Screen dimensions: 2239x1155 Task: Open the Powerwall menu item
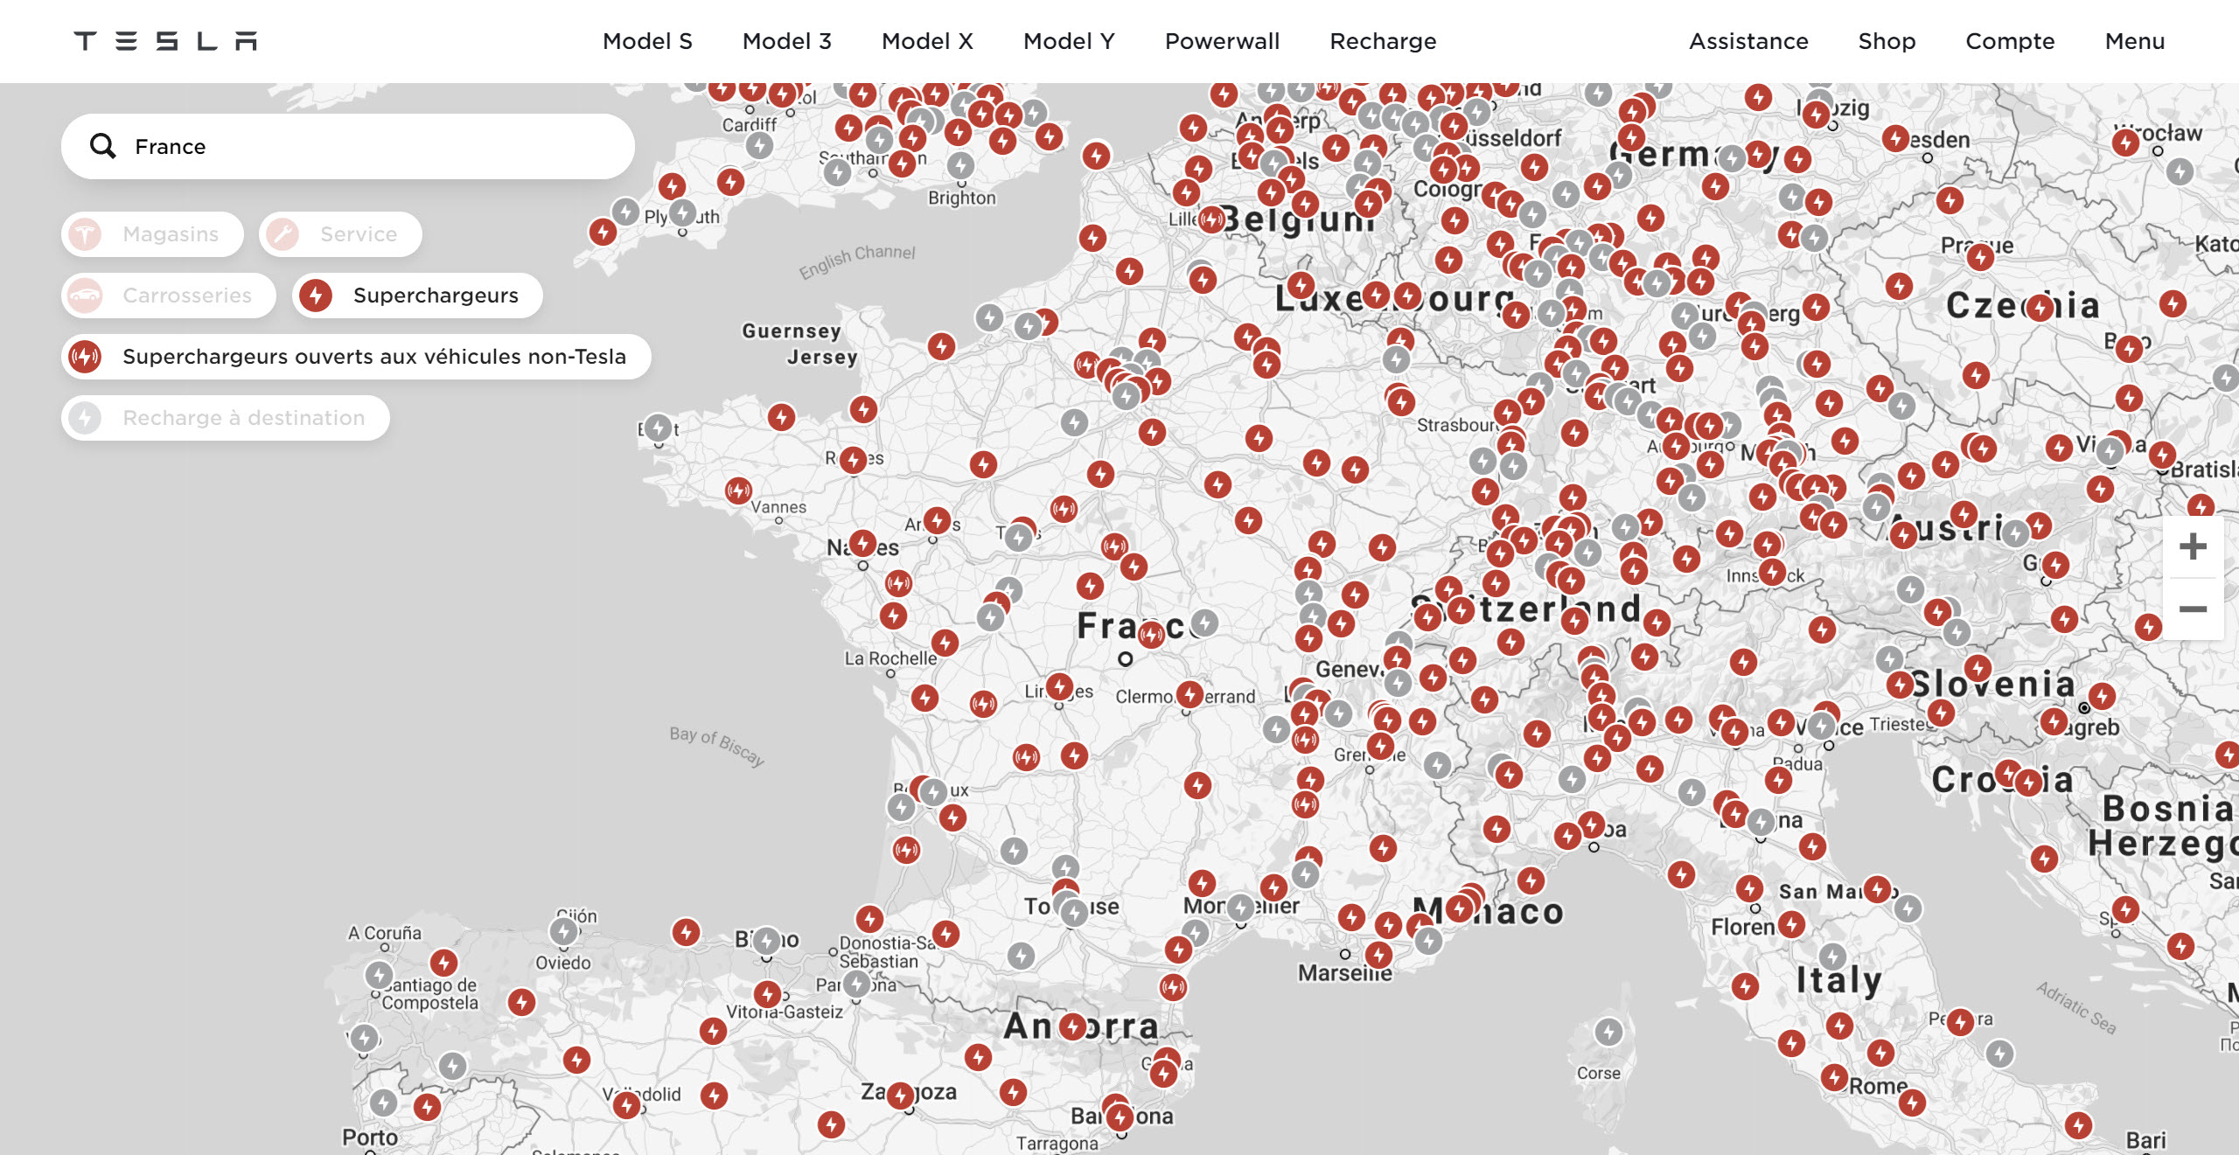(x=1222, y=41)
